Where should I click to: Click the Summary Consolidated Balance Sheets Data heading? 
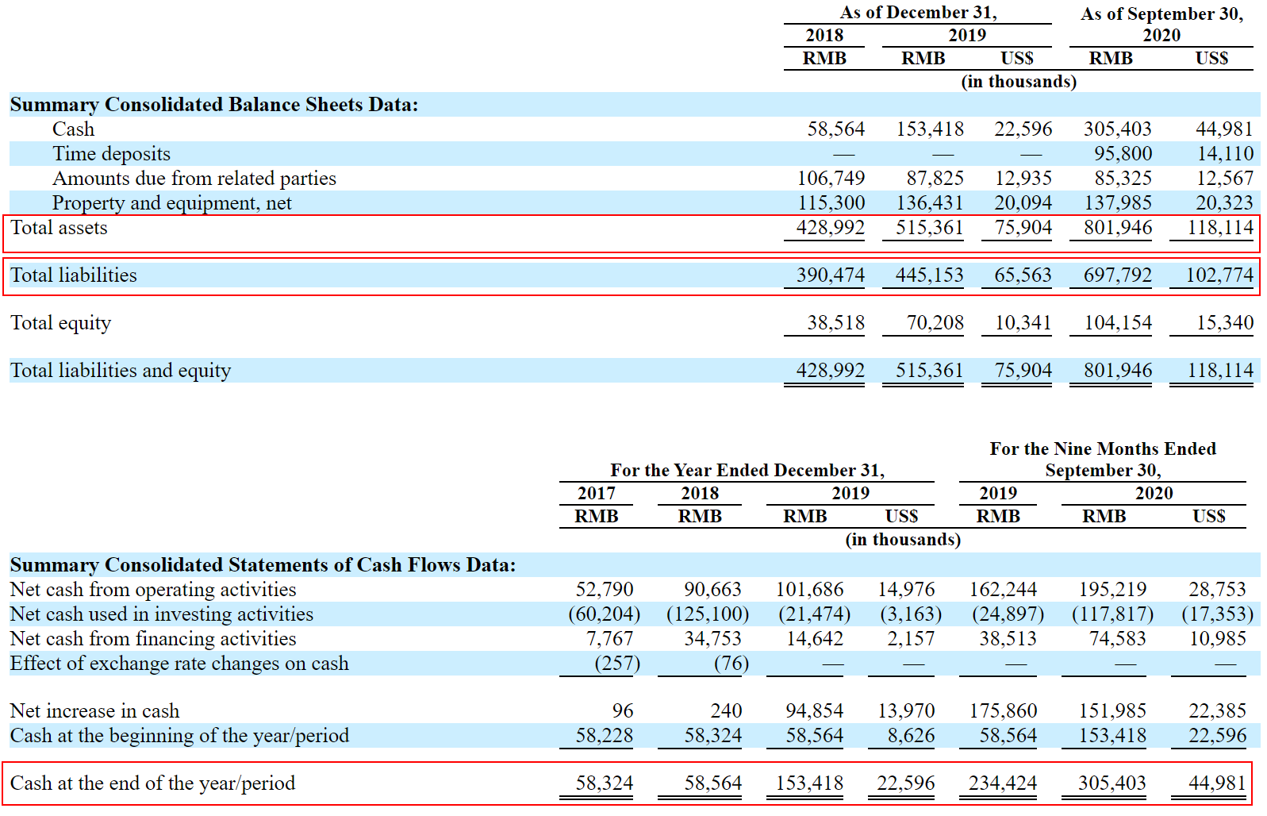(213, 105)
